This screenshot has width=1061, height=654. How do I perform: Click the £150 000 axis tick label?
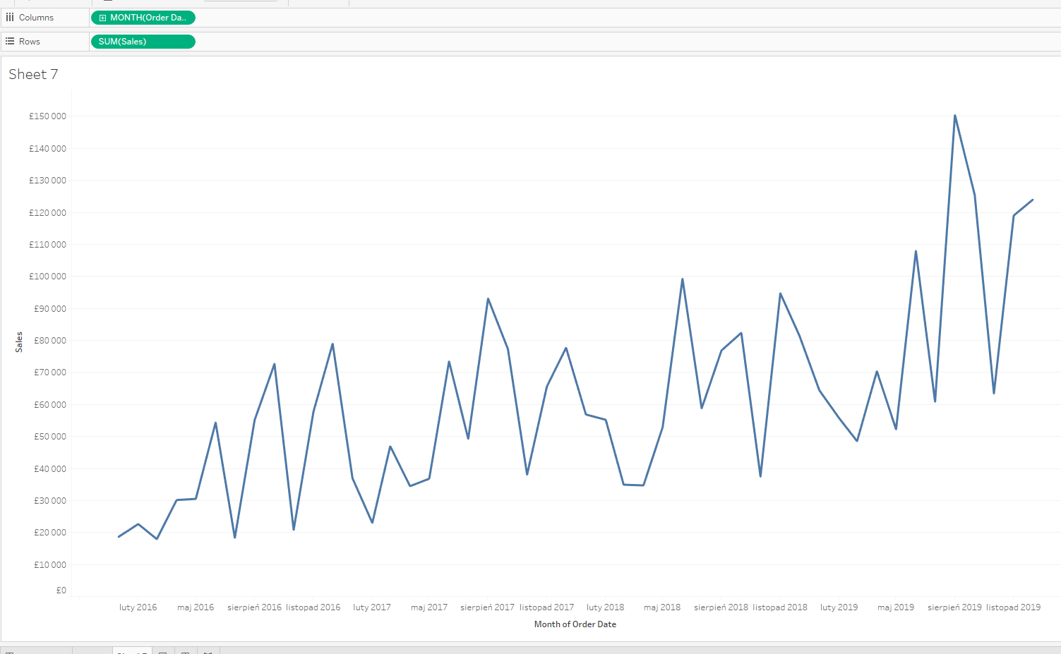click(x=47, y=116)
